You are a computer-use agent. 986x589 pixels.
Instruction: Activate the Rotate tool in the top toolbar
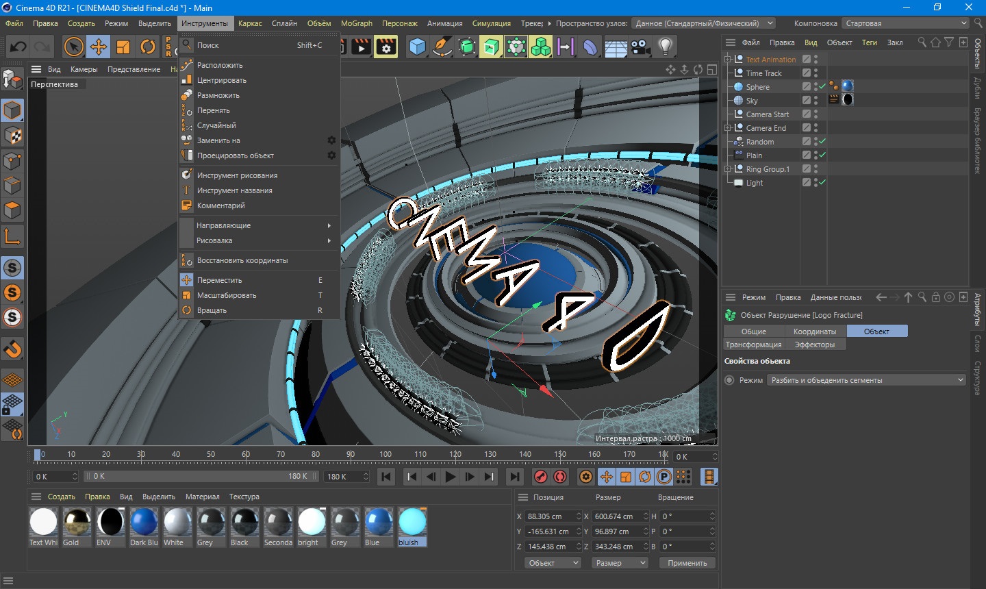click(x=148, y=47)
